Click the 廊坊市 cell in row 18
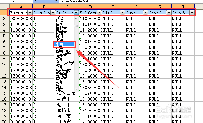The height and width of the screenshot is (123, 203). (x=67, y=111)
